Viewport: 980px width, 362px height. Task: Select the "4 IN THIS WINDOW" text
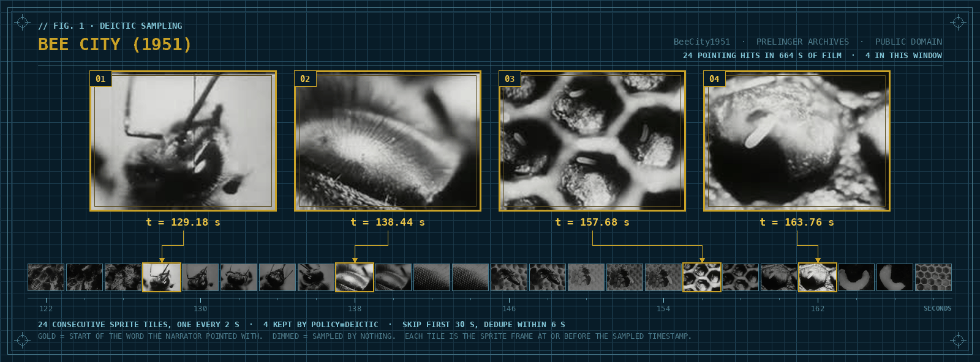[x=903, y=55]
